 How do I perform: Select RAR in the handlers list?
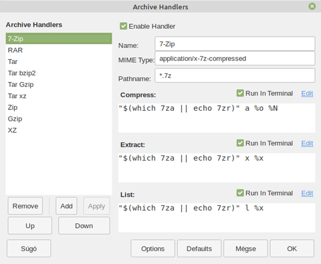pyautogui.click(x=59, y=50)
